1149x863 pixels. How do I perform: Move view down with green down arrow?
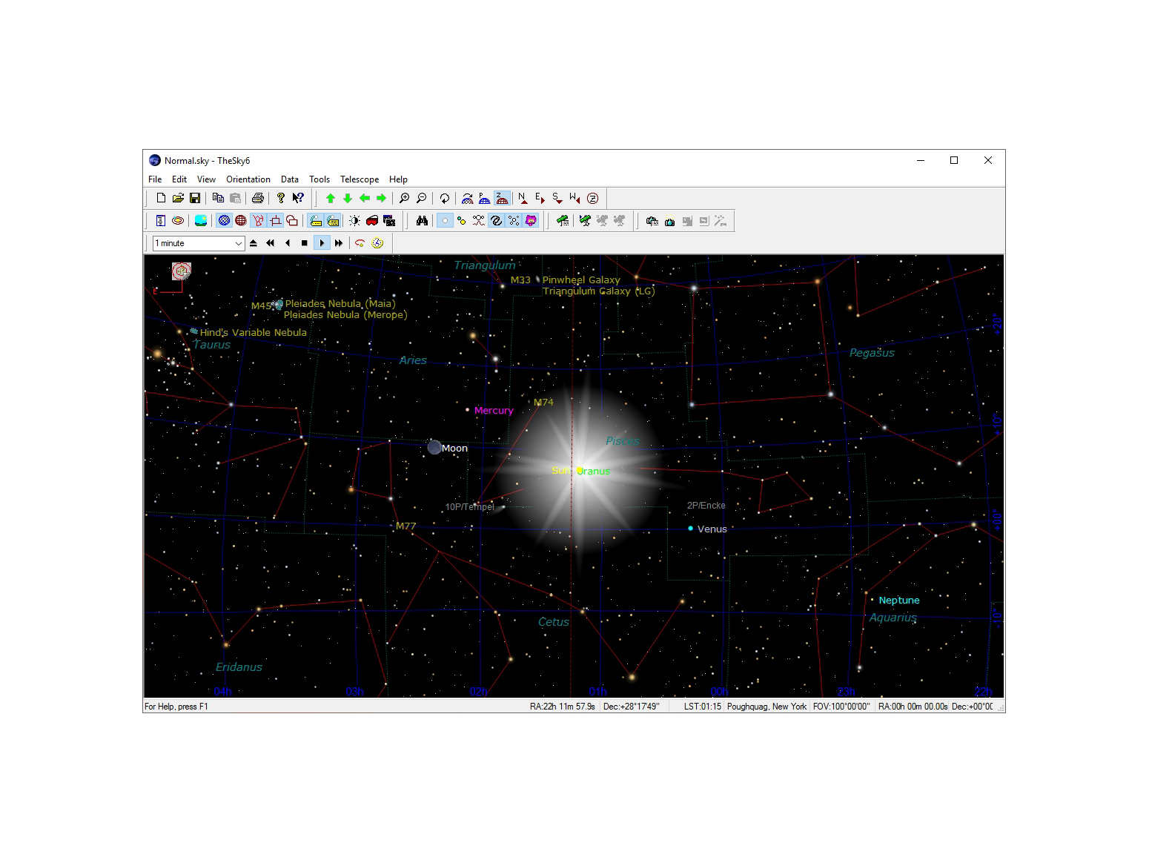348,198
